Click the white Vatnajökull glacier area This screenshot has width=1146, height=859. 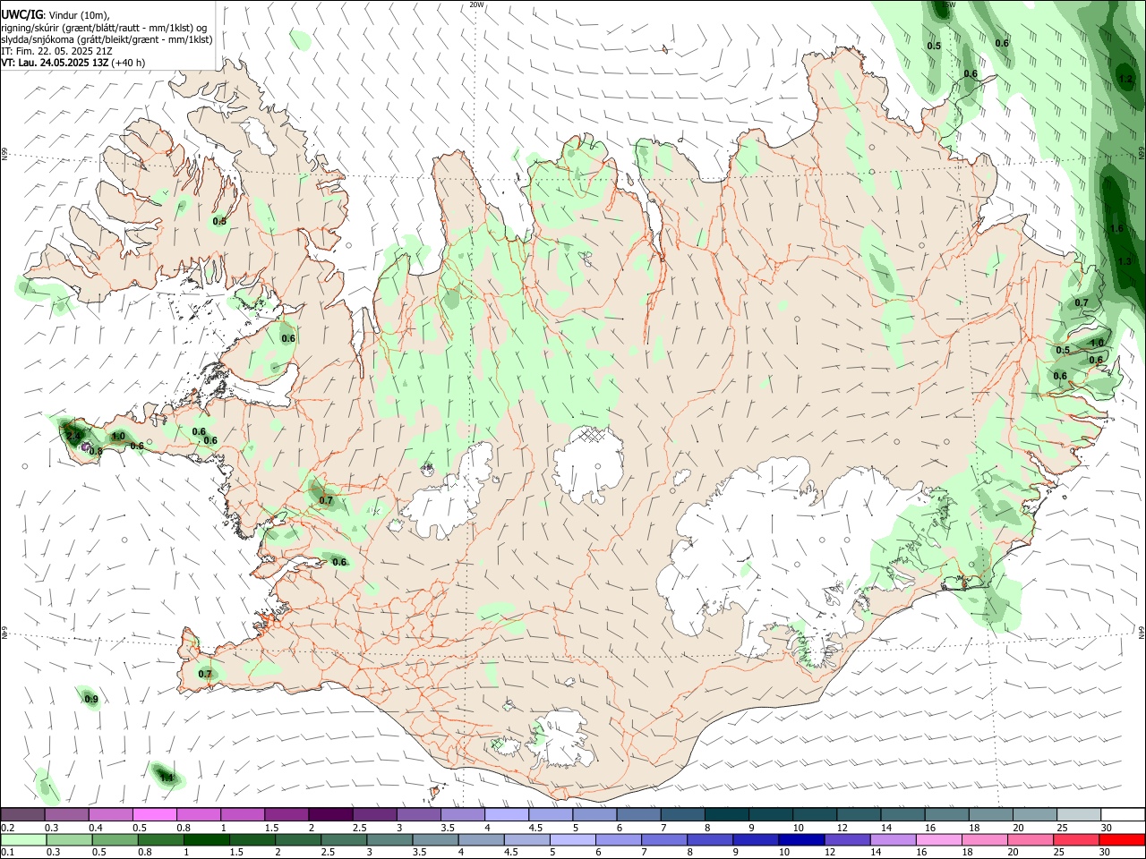click(x=761, y=546)
